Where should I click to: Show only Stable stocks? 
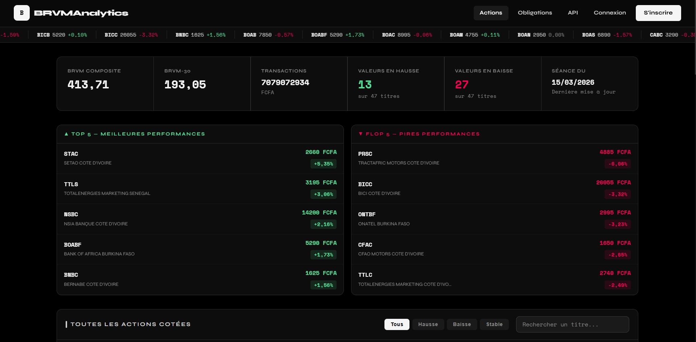coord(494,324)
